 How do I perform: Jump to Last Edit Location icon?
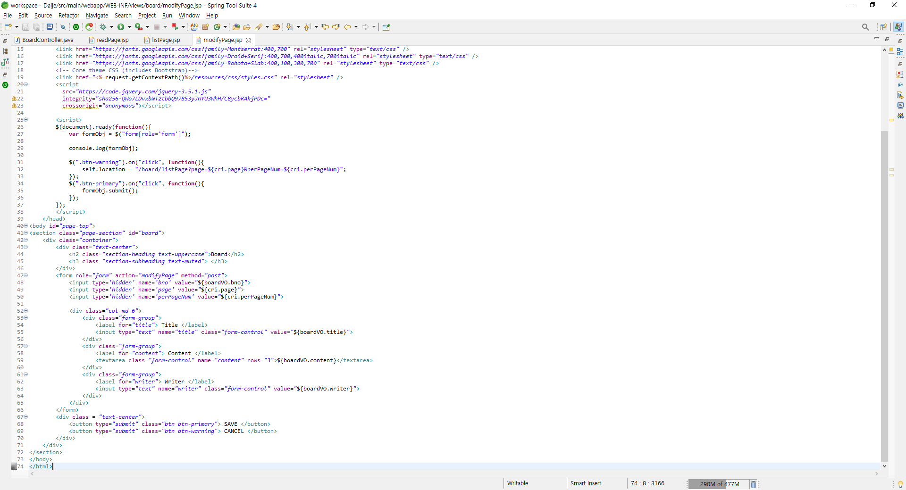(x=325, y=27)
